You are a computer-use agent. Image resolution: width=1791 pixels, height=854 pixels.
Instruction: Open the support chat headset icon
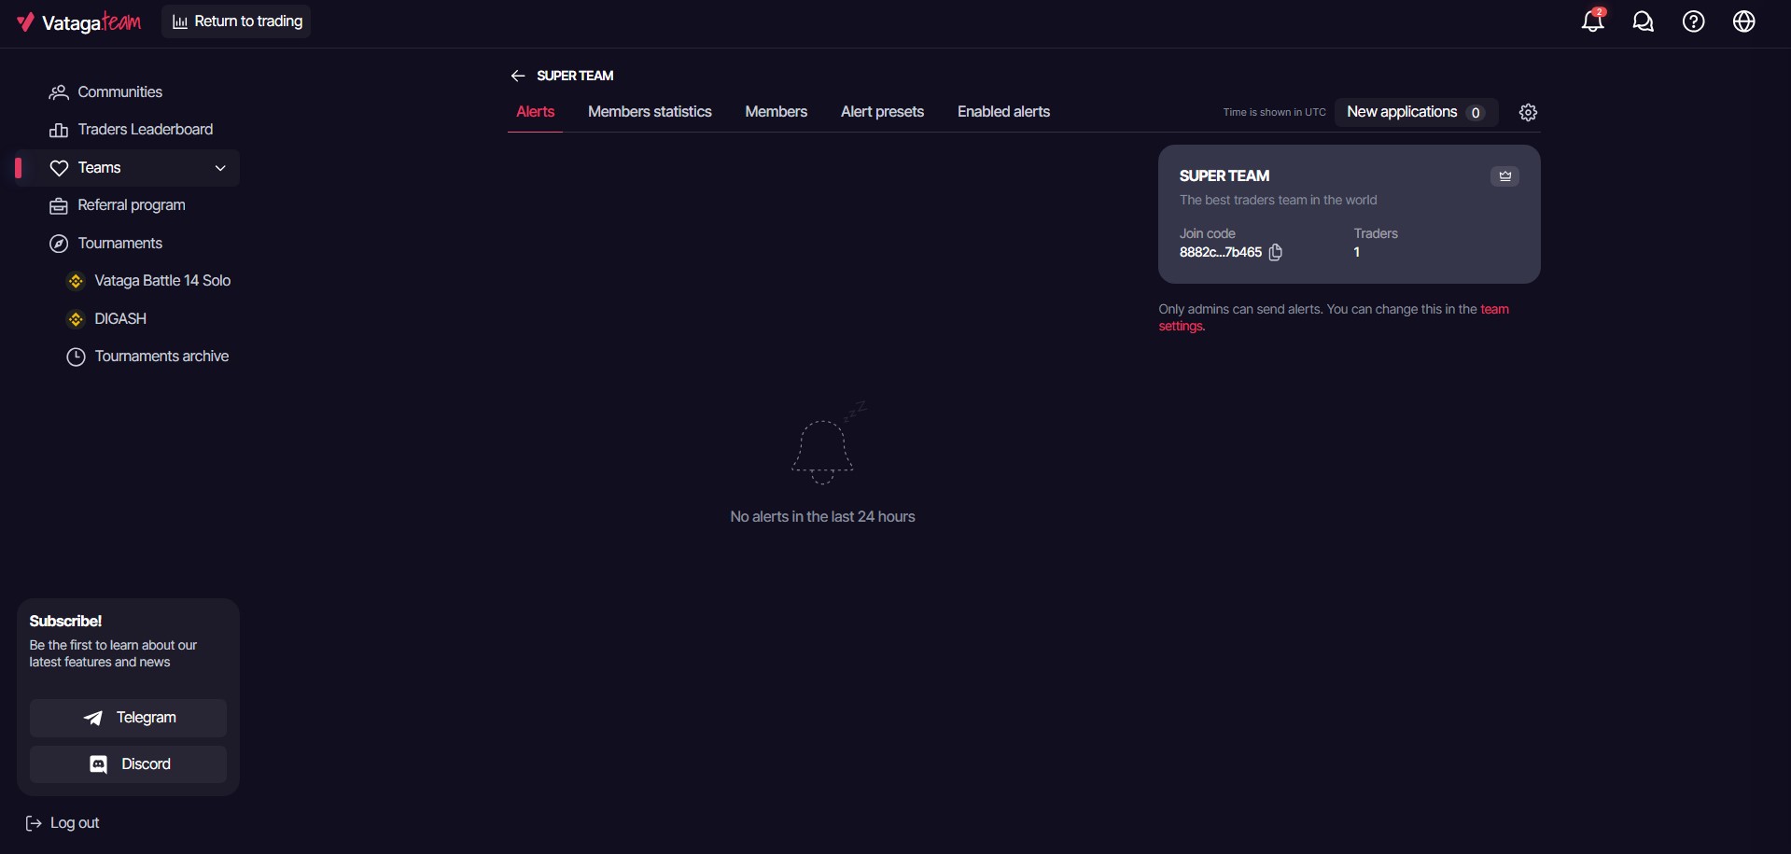click(1644, 21)
